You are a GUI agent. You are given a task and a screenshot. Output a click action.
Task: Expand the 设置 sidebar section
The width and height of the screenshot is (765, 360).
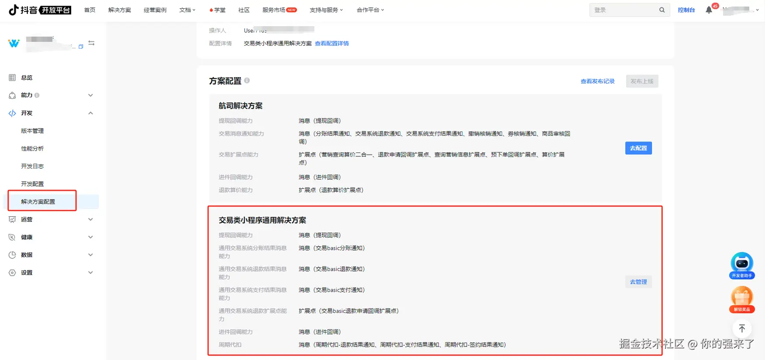coord(90,272)
